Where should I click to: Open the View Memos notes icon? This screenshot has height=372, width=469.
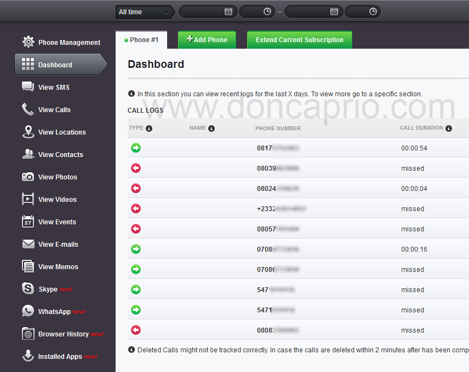click(28, 266)
